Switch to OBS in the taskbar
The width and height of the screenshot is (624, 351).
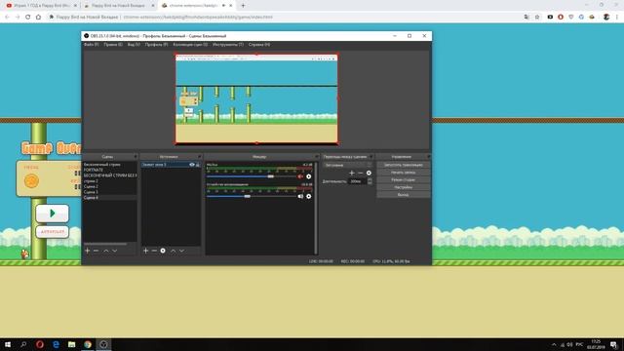click(103, 344)
